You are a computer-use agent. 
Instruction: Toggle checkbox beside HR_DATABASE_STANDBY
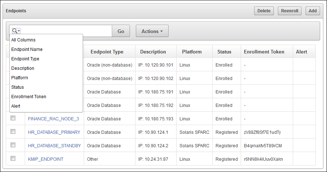click(13, 145)
